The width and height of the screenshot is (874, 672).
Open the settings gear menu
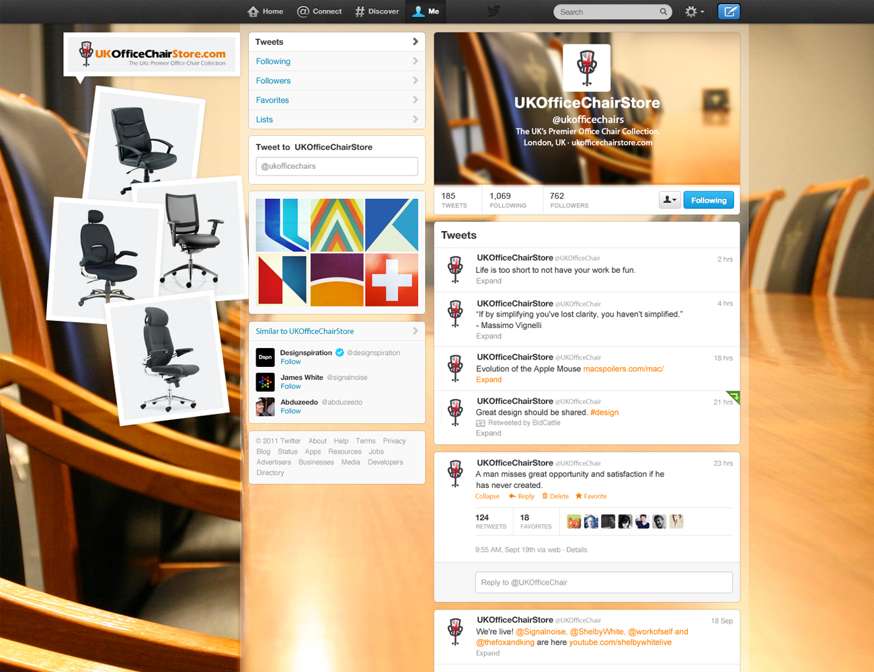click(694, 11)
